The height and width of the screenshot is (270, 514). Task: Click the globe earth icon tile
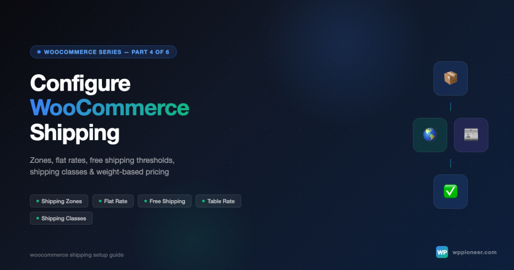pyautogui.click(x=430, y=135)
